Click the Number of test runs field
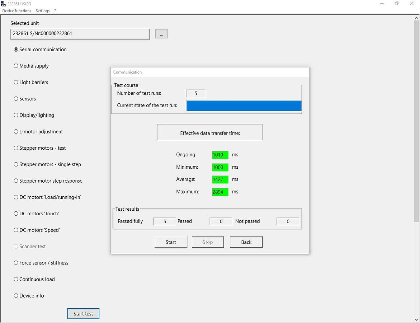 pyautogui.click(x=196, y=94)
